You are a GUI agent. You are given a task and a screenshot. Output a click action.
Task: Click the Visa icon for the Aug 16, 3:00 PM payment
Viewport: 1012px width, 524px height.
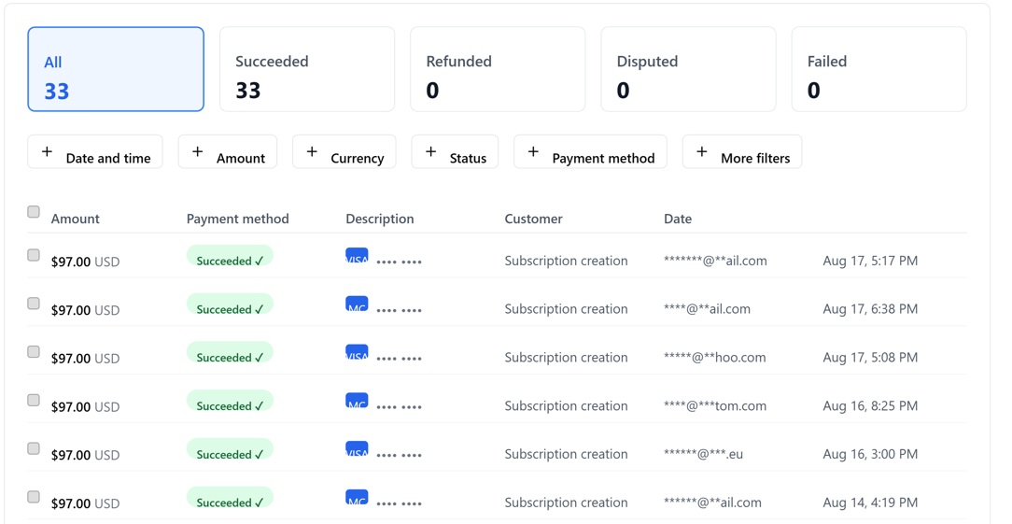click(x=357, y=449)
